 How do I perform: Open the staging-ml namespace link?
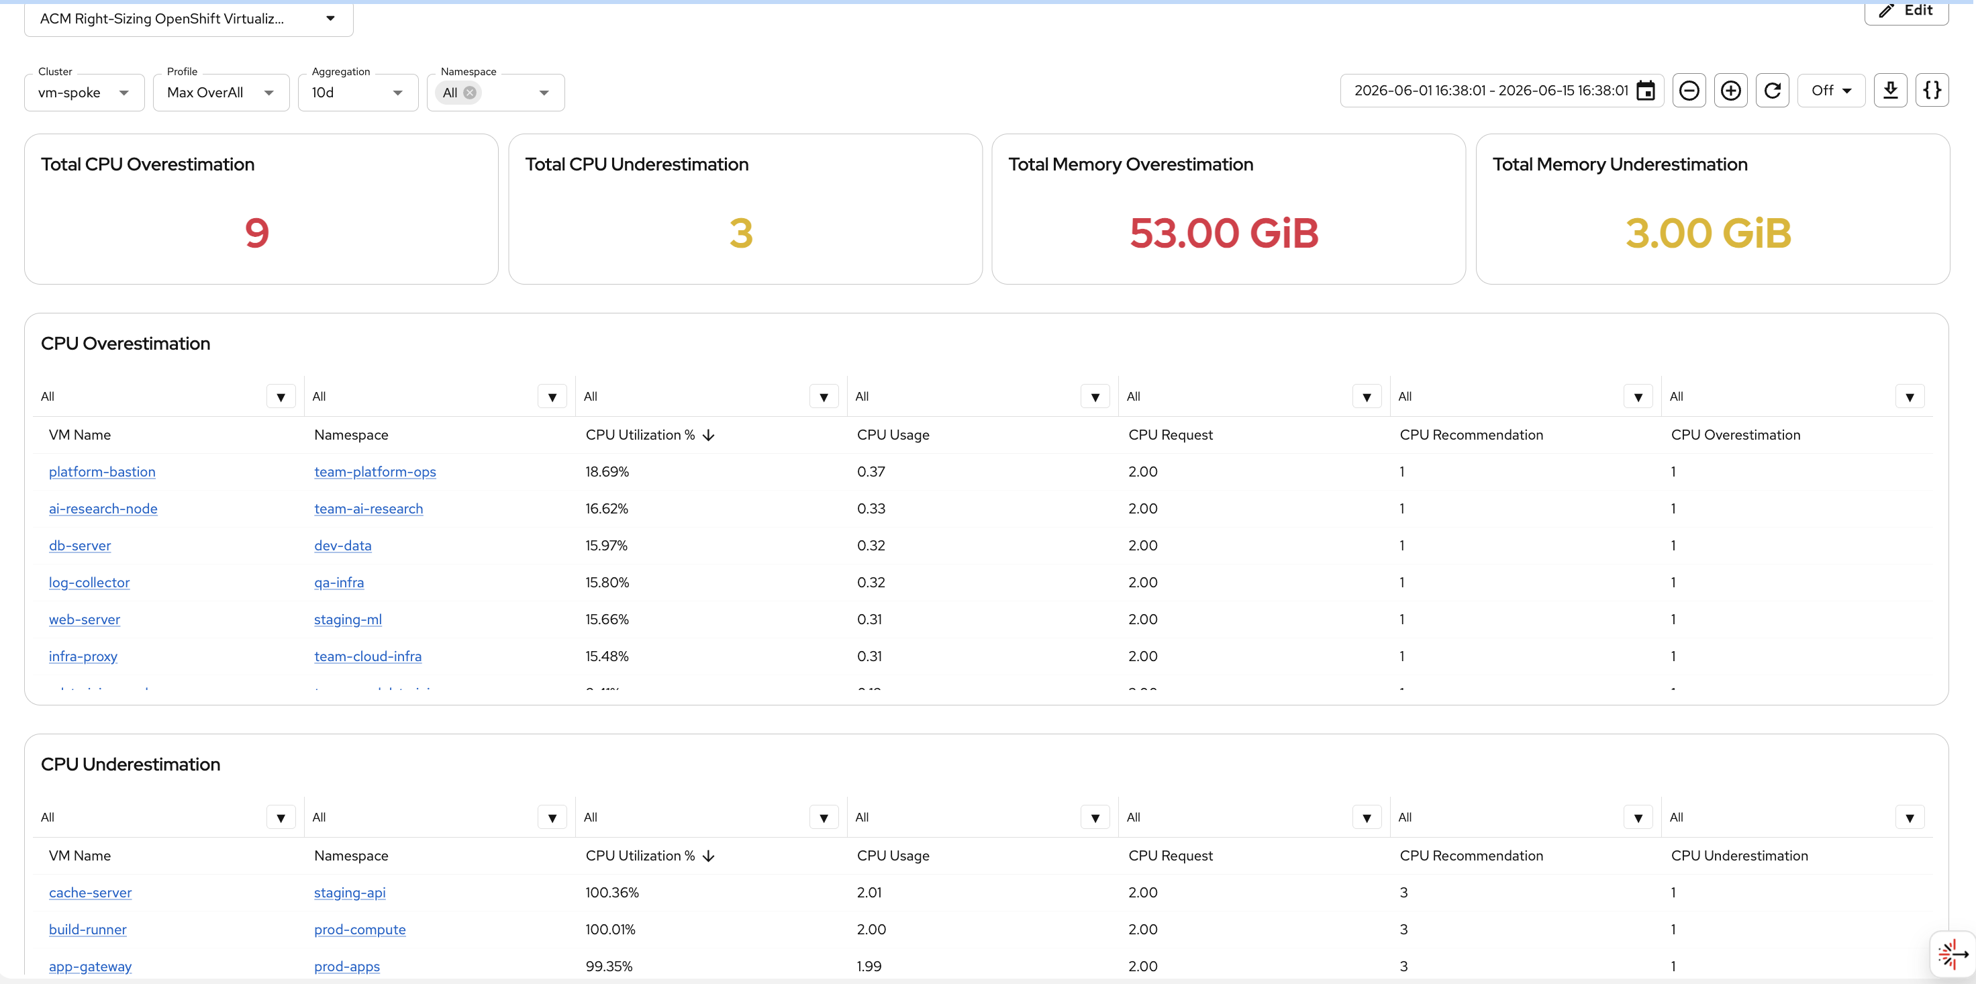[x=348, y=619]
